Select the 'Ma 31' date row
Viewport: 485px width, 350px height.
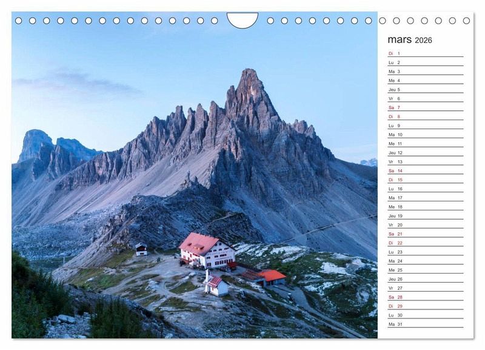(426, 325)
